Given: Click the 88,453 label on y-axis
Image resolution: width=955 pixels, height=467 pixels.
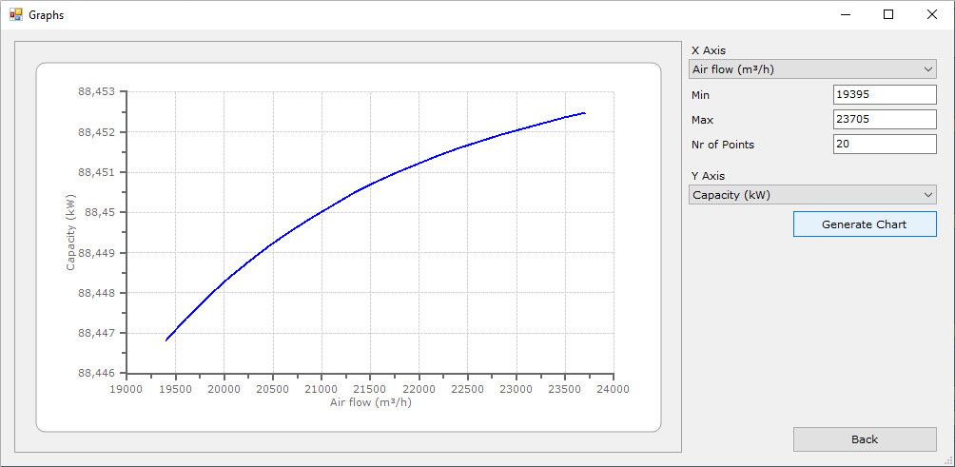Looking at the screenshot, I should point(95,92).
